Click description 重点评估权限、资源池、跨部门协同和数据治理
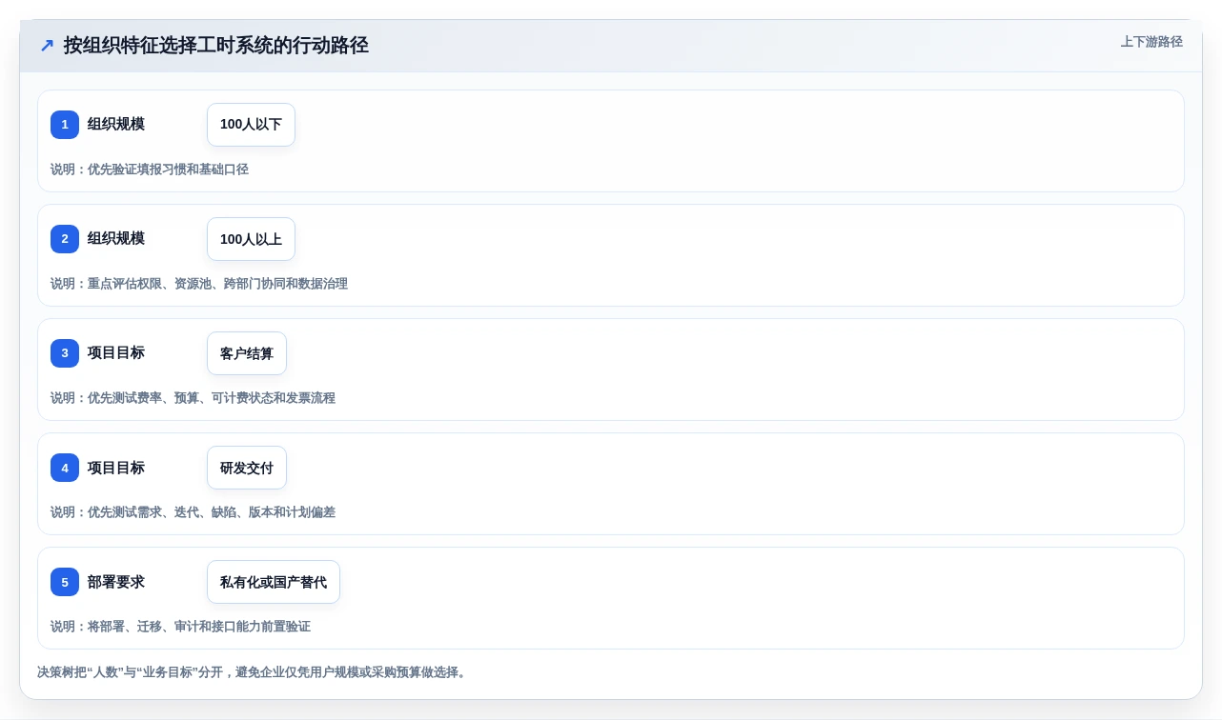 coord(217,284)
